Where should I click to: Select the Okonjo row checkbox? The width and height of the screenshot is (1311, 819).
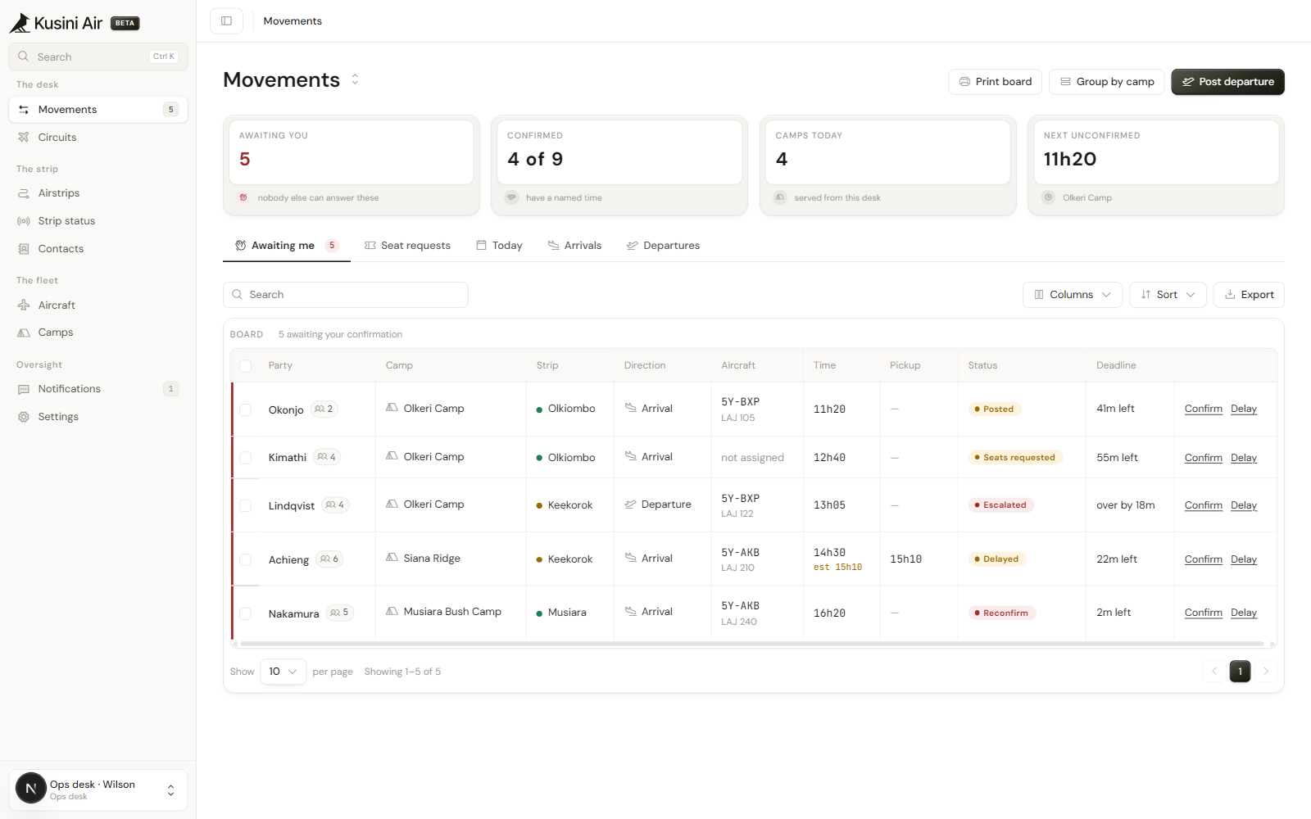click(x=245, y=409)
